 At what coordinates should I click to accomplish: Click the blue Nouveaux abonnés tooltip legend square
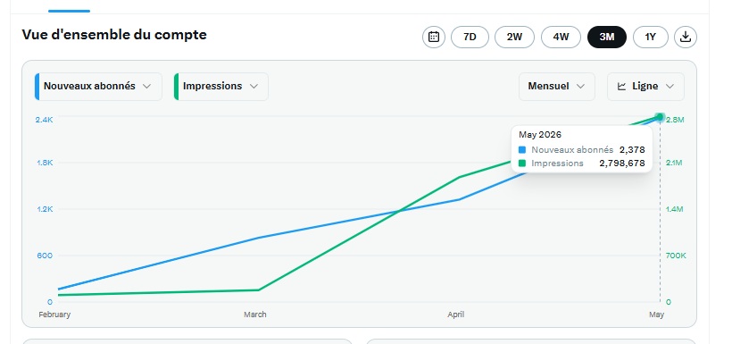click(x=522, y=150)
